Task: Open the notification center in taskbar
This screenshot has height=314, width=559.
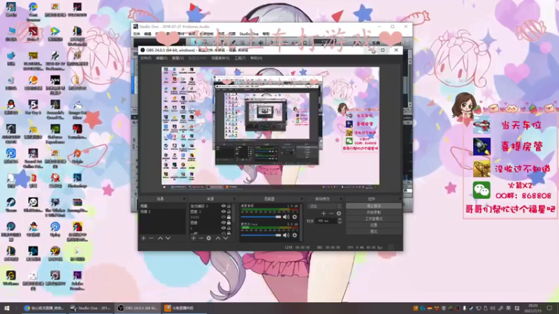Action: pyautogui.click(x=549, y=308)
